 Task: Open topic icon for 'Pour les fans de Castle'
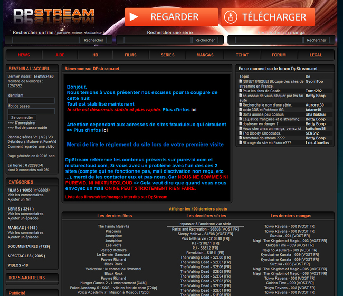click(x=241, y=91)
